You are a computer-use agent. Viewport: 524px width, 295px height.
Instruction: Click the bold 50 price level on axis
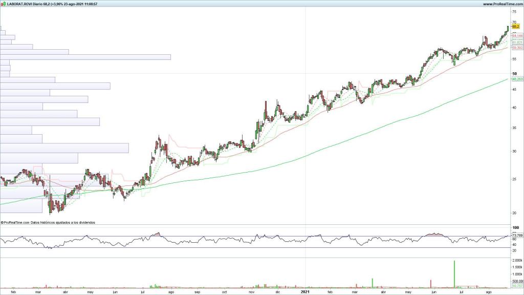[514, 73]
